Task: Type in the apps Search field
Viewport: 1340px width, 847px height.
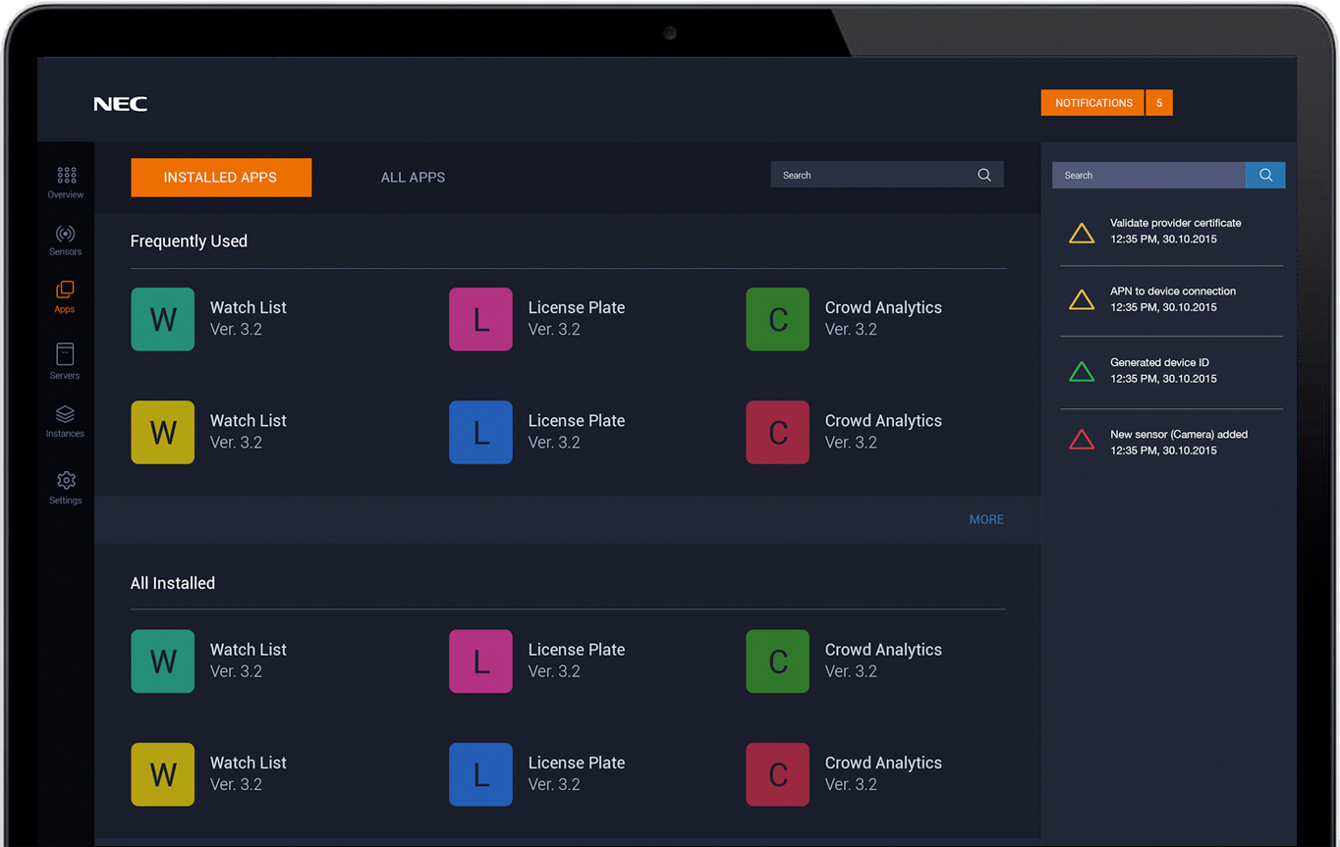Action: pos(869,175)
